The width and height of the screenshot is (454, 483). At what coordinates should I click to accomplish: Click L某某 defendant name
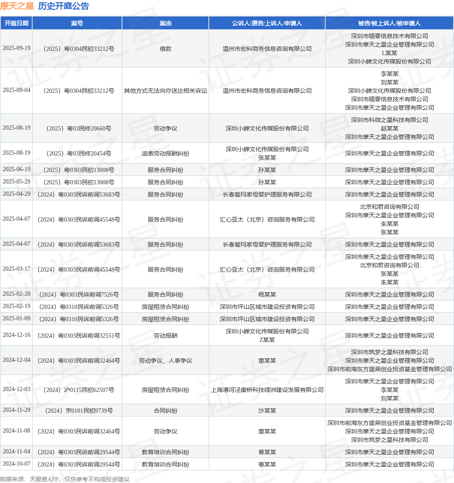(x=389, y=53)
